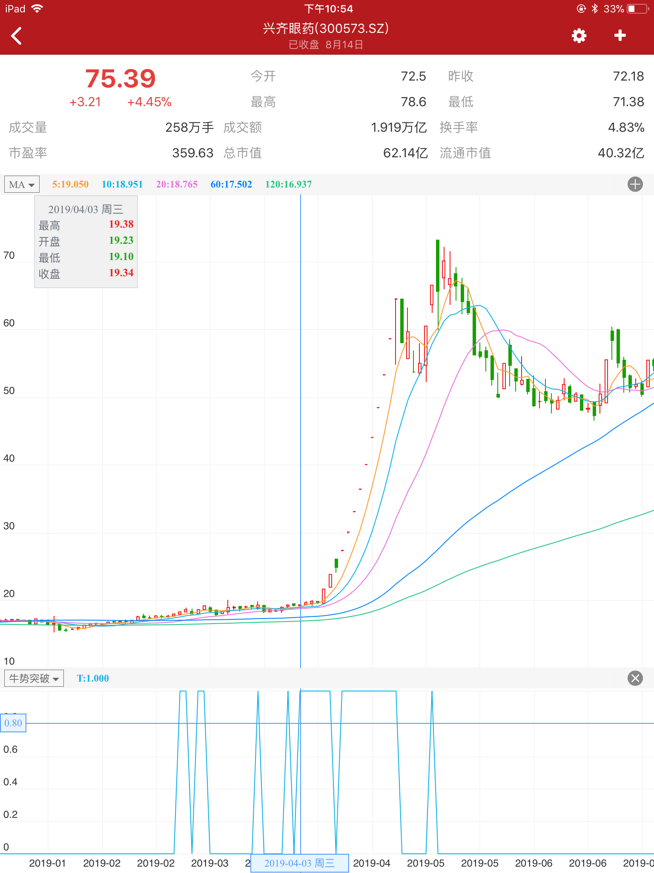The width and height of the screenshot is (654, 873).
Task: Tap the 2019-01 date axis label
Action: pos(48,863)
